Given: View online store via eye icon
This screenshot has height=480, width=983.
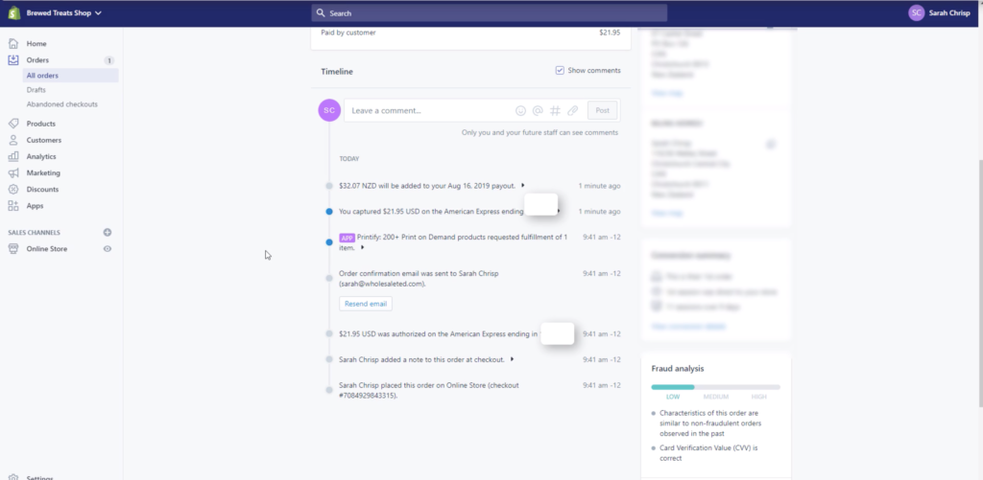Looking at the screenshot, I should (x=108, y=249).
